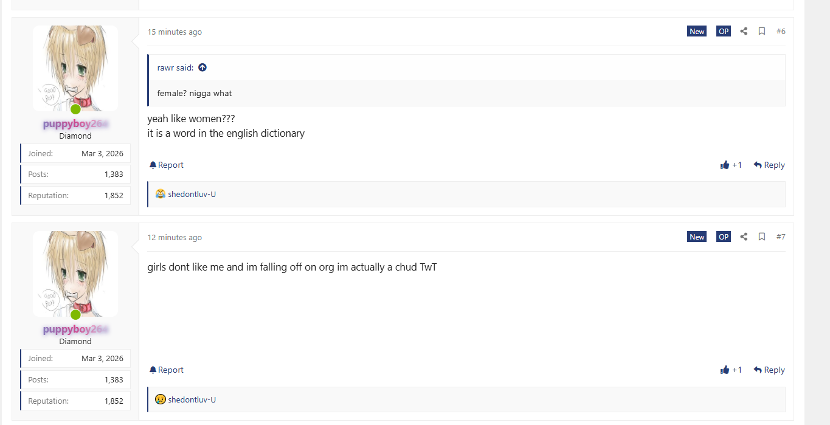
Task: Jump to quoted rawr post arrow
Action: [202, 67]
